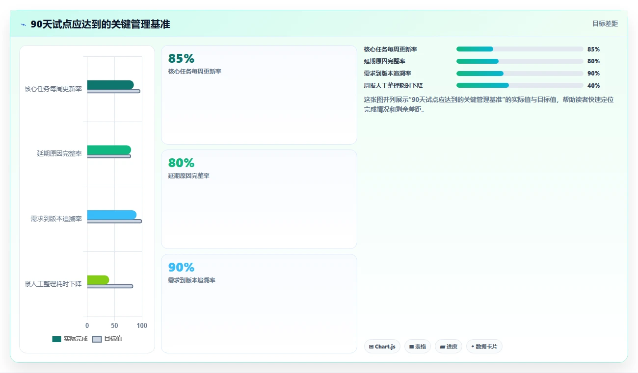Image resolution: width=638 pixels, height=373 pixels.
Task: Click the Chart.js tag chip
Action: click(382, 347)
